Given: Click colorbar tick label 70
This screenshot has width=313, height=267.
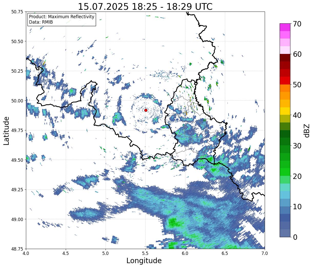Looking at the screenshot, I should [297, 24].
